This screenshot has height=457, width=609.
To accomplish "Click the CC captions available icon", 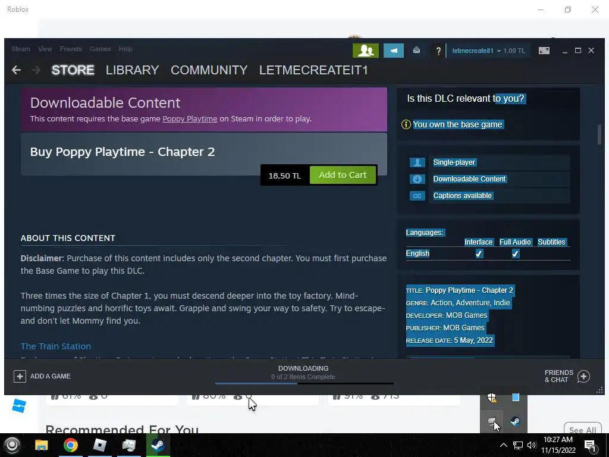I will pos(417,196).
